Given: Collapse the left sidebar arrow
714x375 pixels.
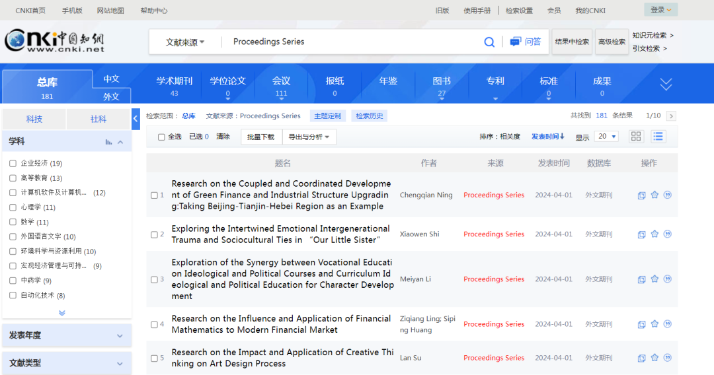Looking at the screenshot, I should [x=136, y=119].
